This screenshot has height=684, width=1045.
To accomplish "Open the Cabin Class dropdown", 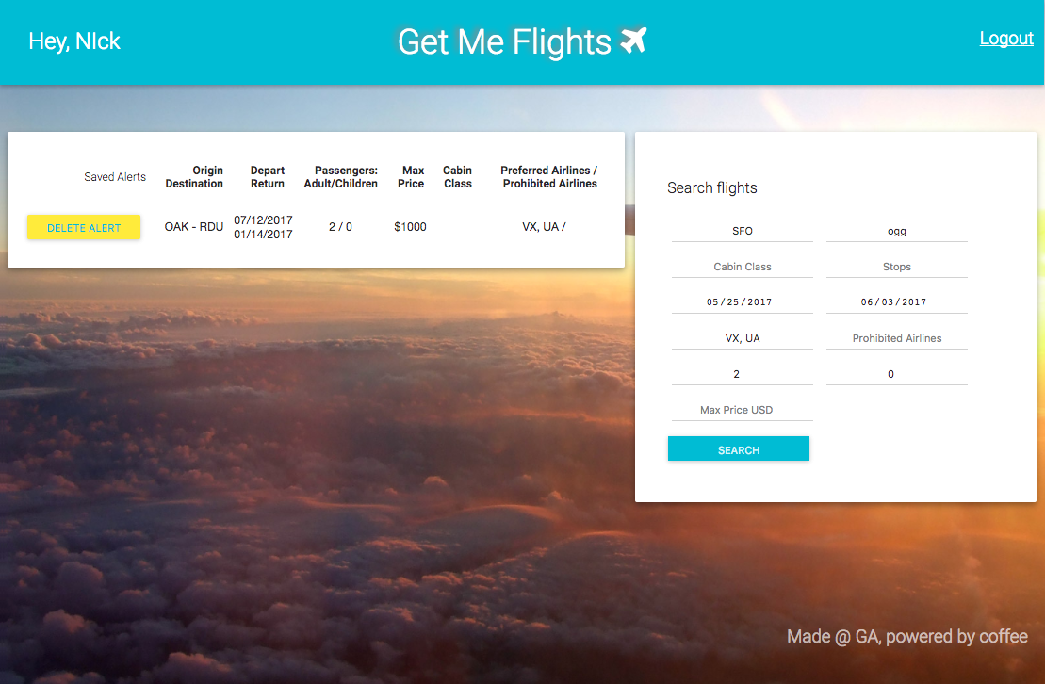I will point(742,267).
